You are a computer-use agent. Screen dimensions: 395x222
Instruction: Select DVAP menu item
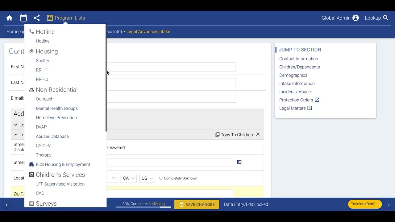point(41,127)
